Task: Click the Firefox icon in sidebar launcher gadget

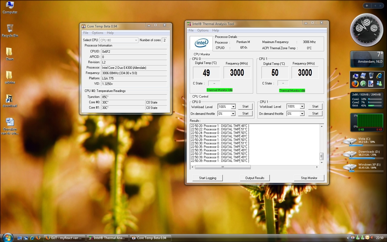Action: (x=355, y=84)
